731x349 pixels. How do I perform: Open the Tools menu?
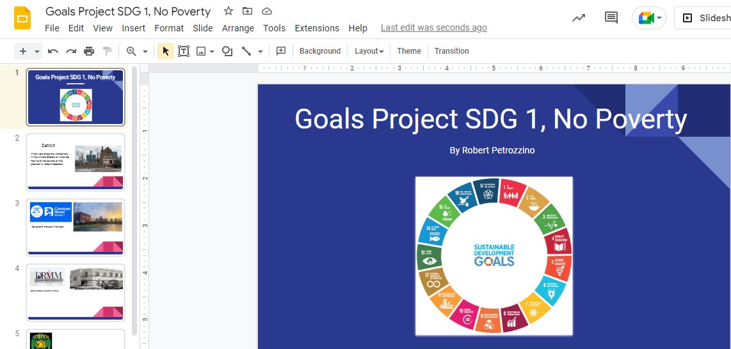click(274, 28)
